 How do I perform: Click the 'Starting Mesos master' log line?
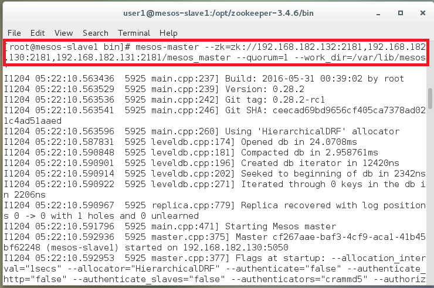169,226
